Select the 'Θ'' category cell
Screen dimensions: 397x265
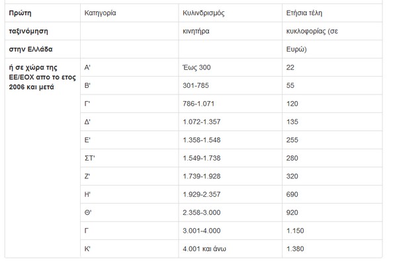pyautogui.click(x=89, y=211)
